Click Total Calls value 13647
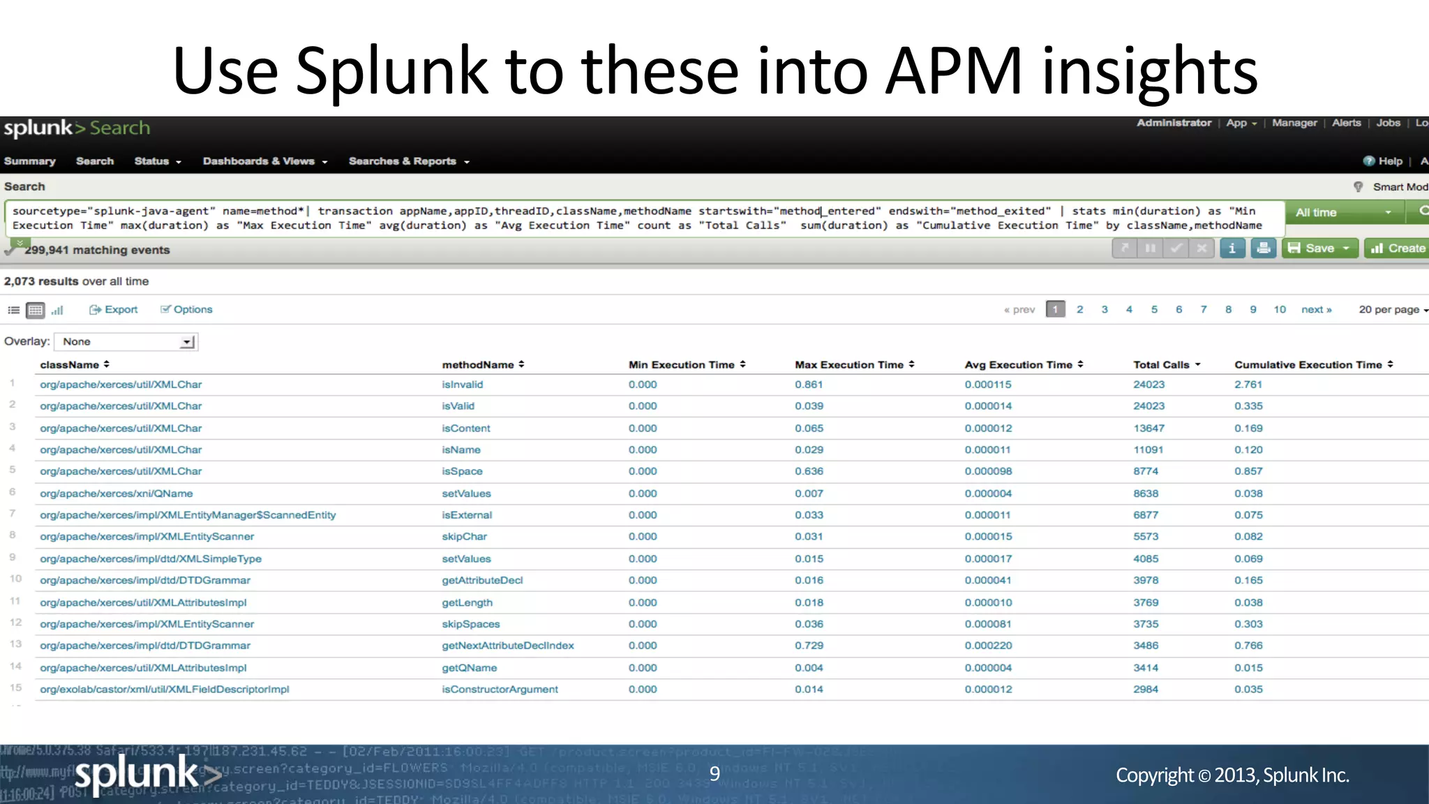The height and width of the screenshot is (804, 1429). [1149, 429]
